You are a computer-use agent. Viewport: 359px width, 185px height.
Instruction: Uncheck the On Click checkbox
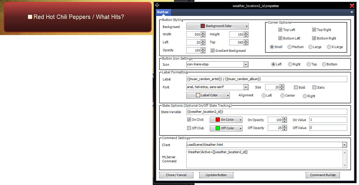[189, 120]
